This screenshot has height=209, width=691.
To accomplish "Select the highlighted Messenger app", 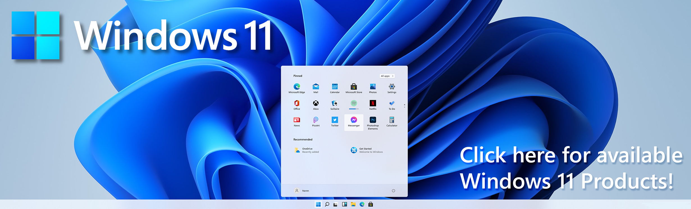I will 354,122.
